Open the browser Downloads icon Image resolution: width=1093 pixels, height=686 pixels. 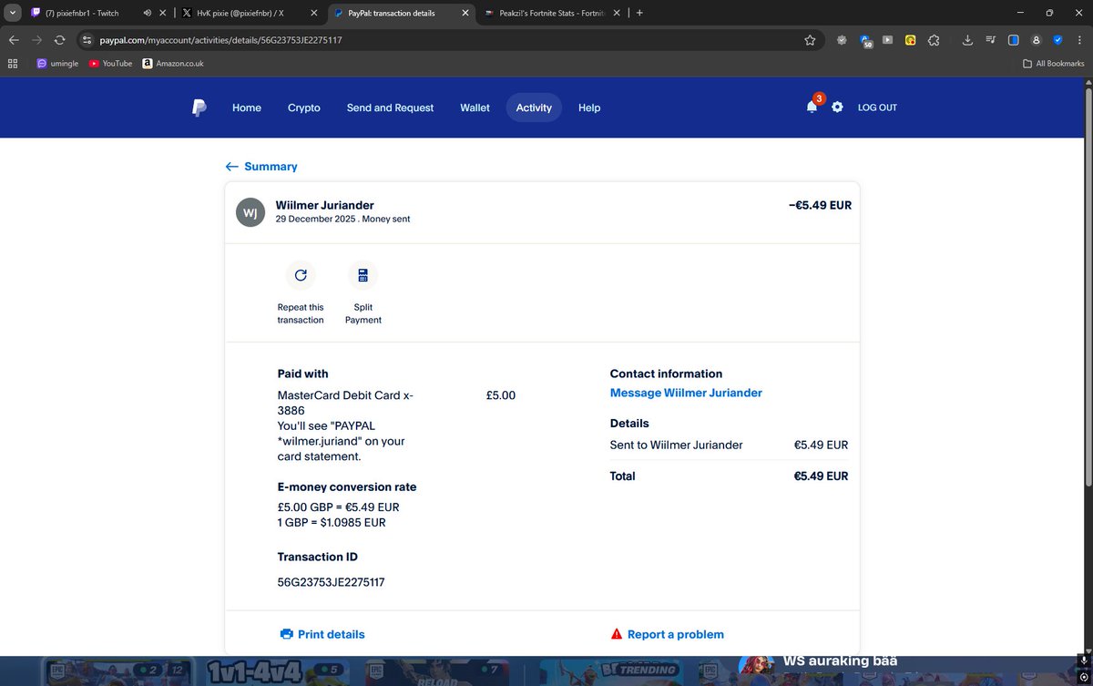coord(967,40)
